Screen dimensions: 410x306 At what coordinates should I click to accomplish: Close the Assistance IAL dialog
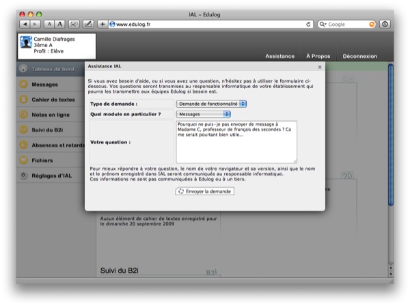click(320, 67)
